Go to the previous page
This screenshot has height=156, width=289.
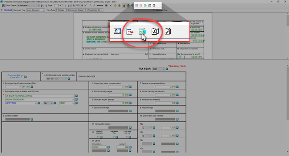coord(46,6)
